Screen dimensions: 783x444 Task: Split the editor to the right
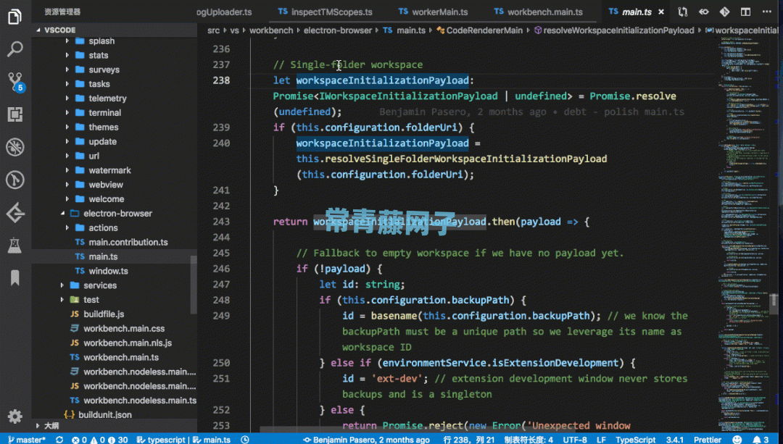click(745, 12)
